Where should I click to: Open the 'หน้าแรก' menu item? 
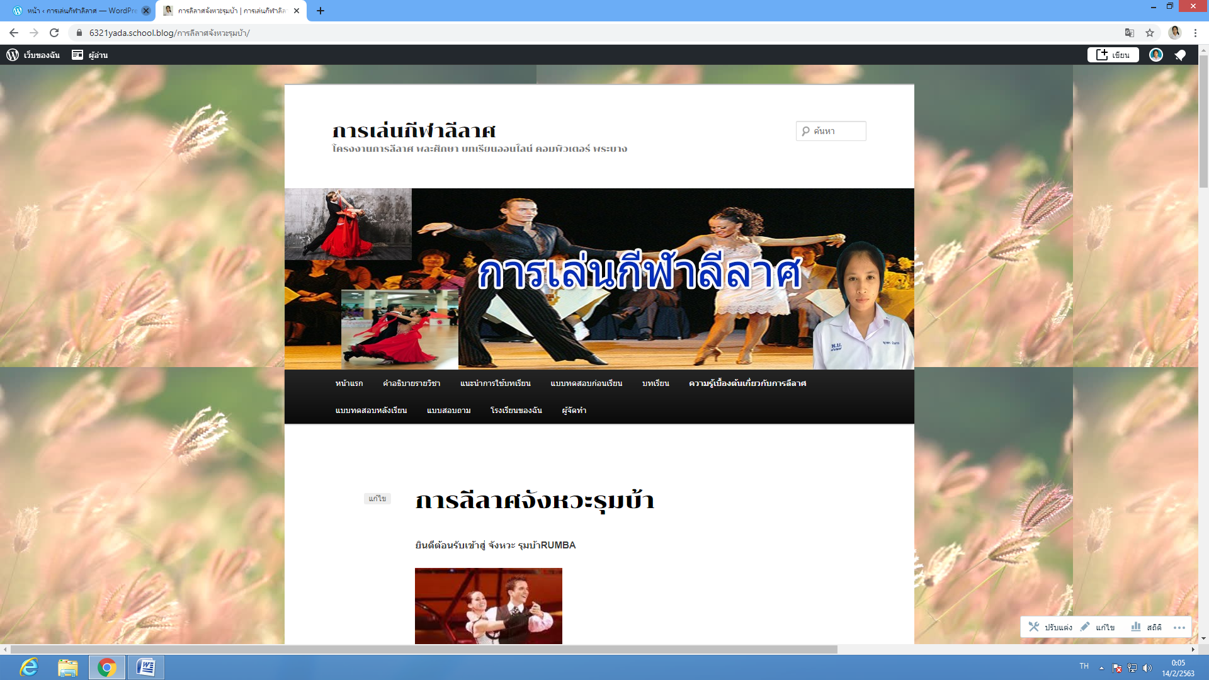[349, 383]
